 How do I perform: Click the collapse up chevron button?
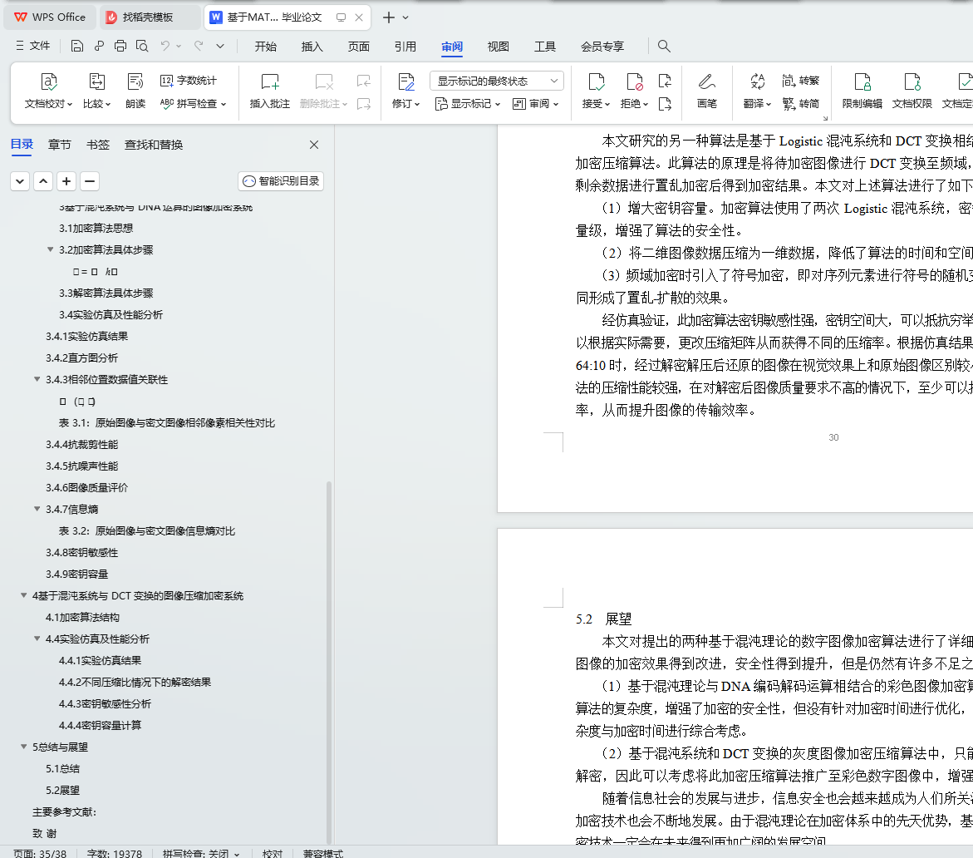43,181
